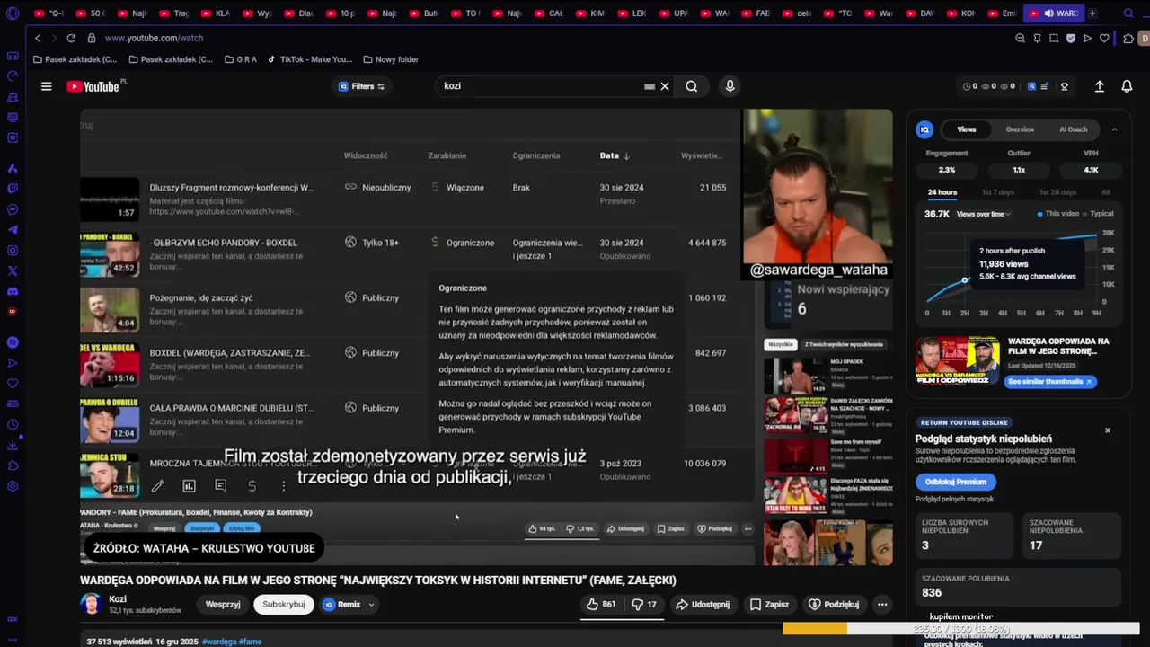Switch to the KLA browser tab
The image size is (1150, 647).
pyautogui.click(x=214, y=13)
